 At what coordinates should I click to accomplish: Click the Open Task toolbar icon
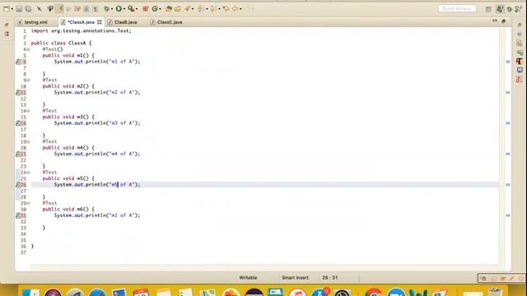[x=178, y=9]
